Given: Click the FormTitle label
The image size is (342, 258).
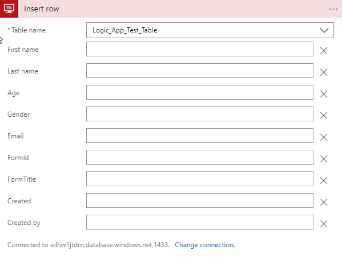Looking at the screenshot, I should pos(22,179).
